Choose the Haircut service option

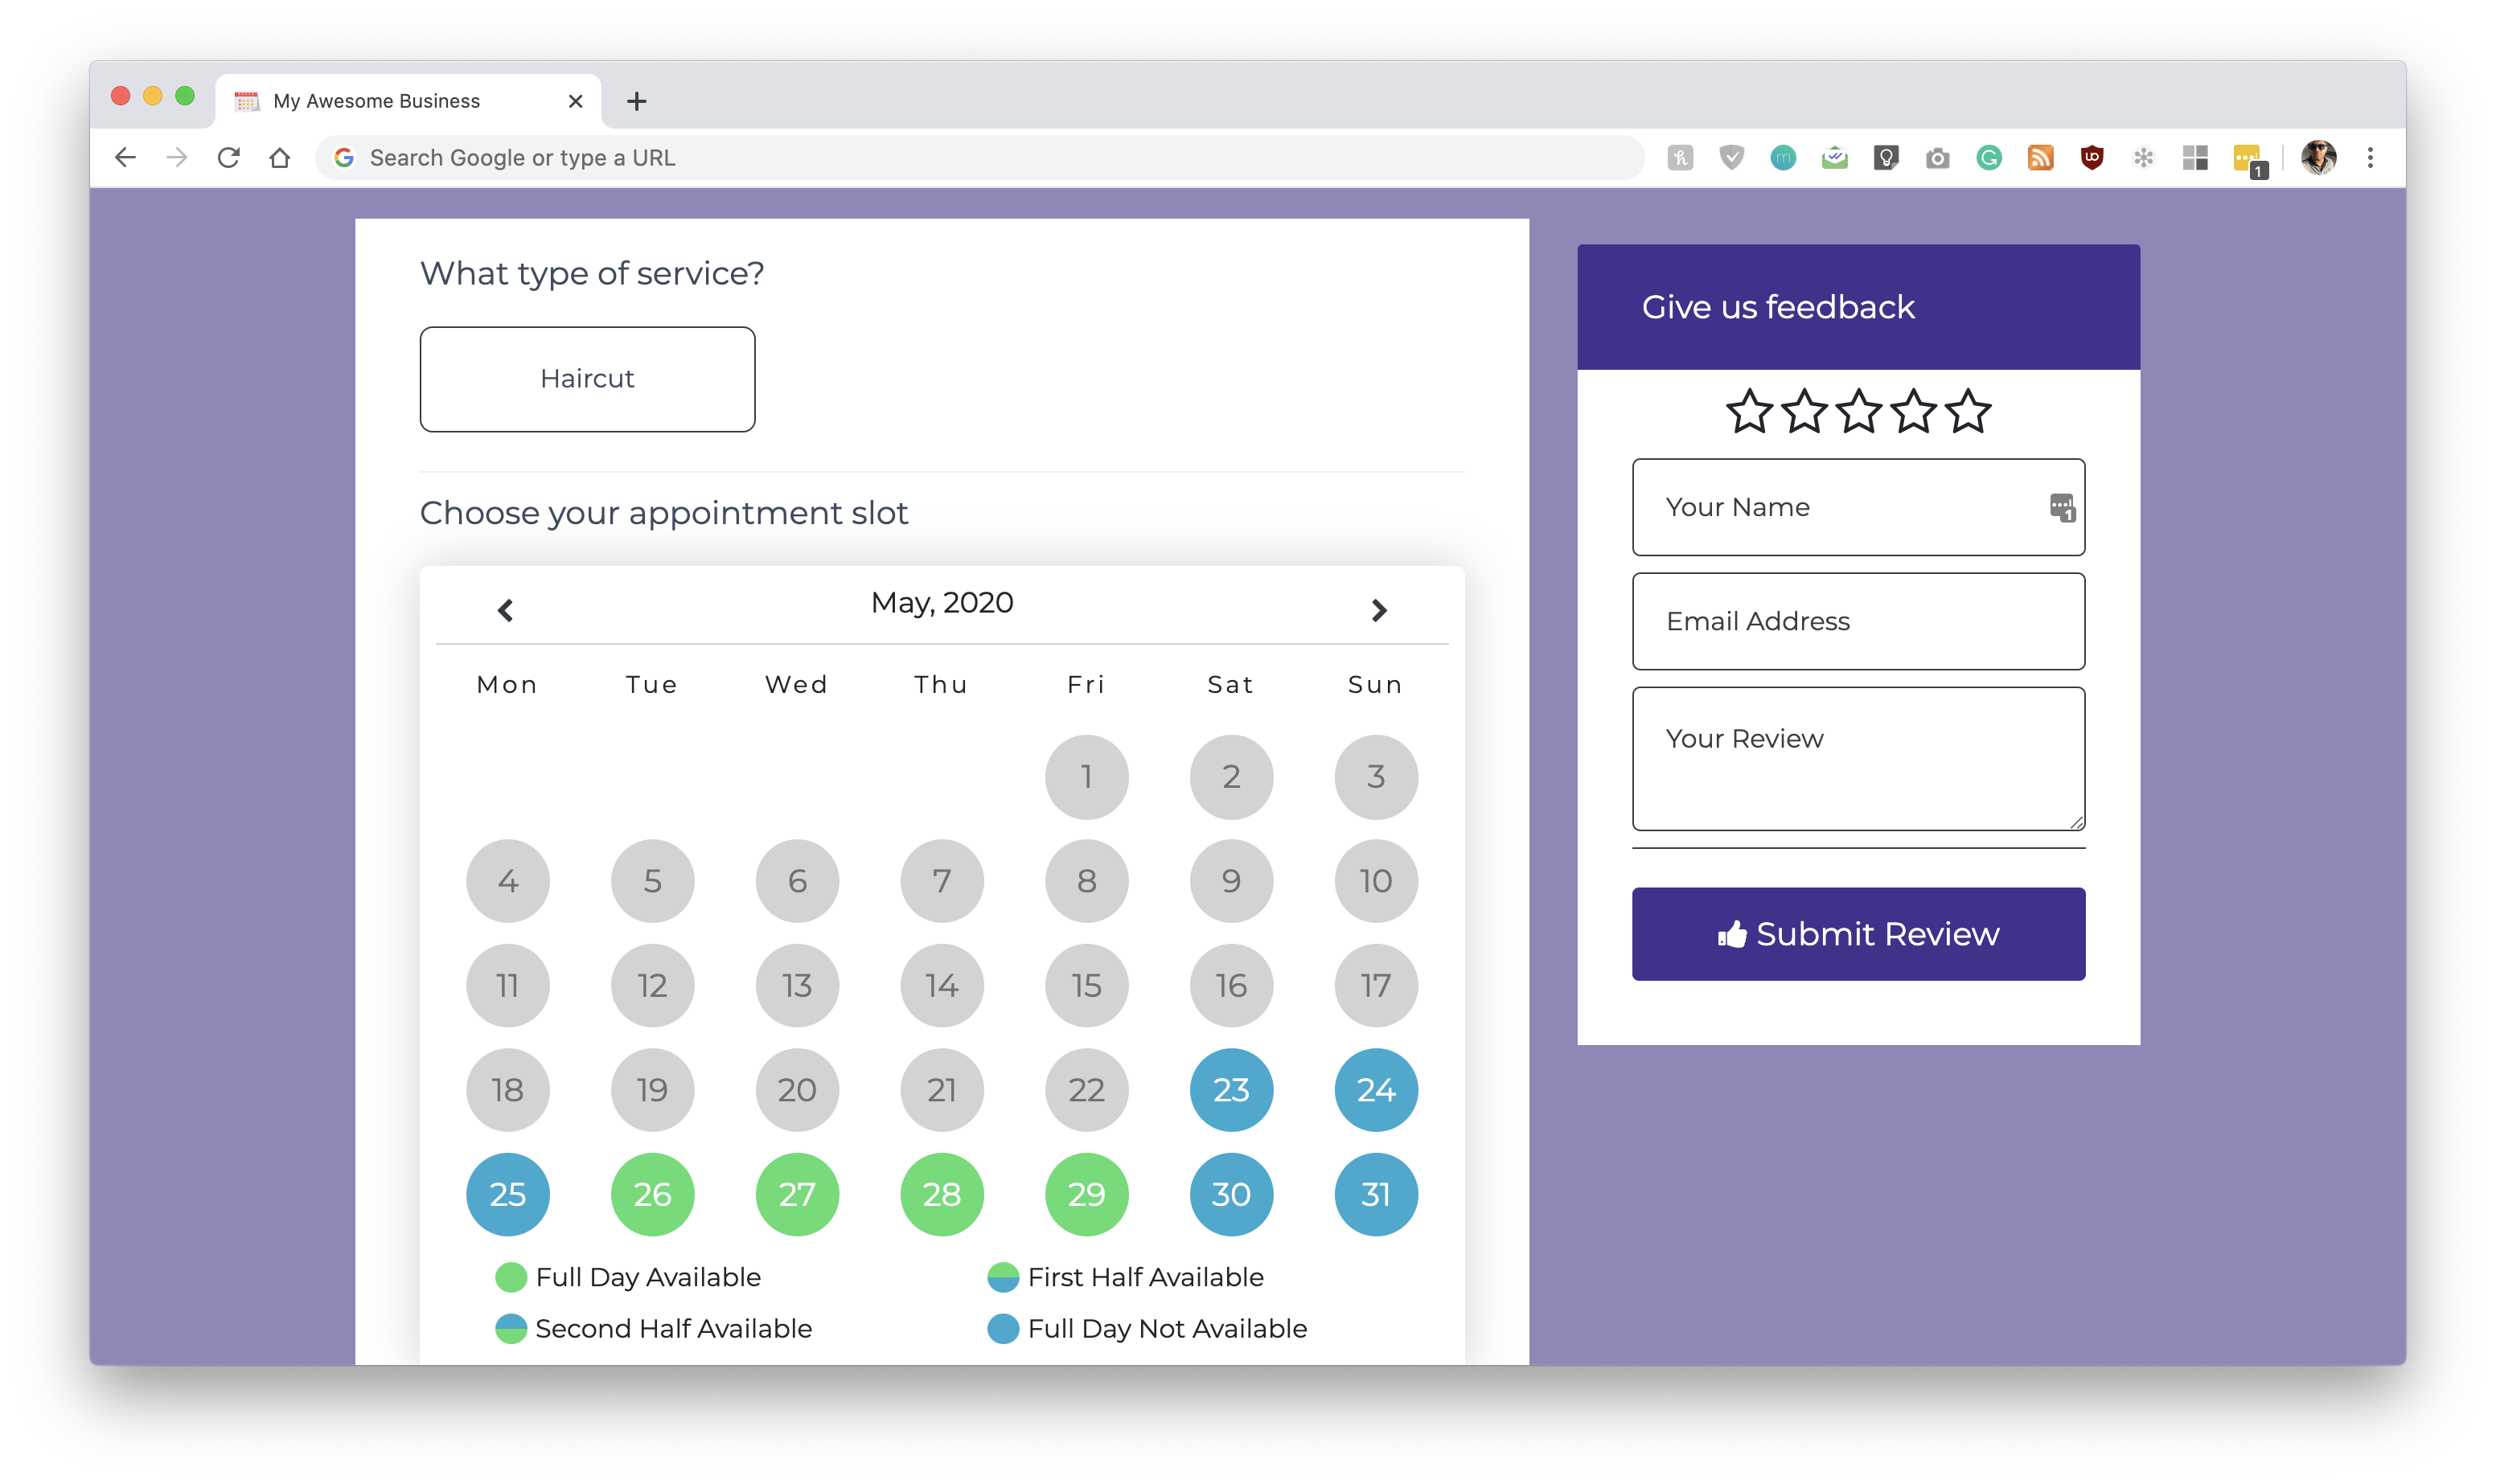pos(587,379)
